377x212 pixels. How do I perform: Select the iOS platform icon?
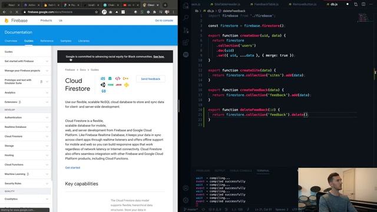click(x=103, y=78)
